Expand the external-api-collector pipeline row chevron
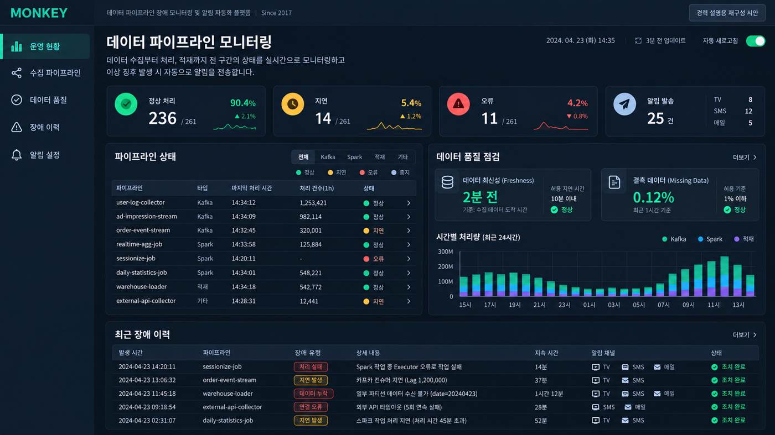Screen dimensions: 775x435 click(x=409, y=301)
